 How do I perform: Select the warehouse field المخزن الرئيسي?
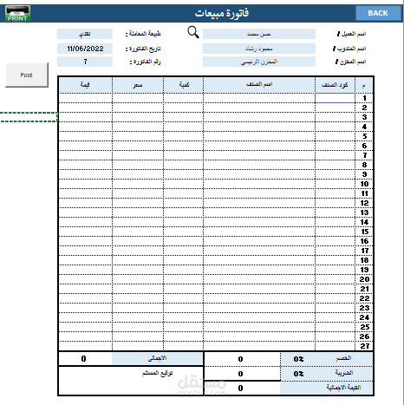click(259, 62)
